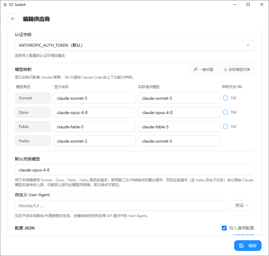Image resolution: width=269 pixels, height=256 pixels.
Task: Click the magic wand 一键设置 button
Action: point(203,69)
